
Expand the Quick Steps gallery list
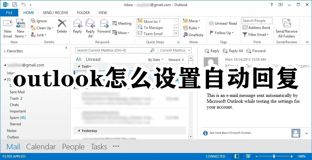coord(176,34)
